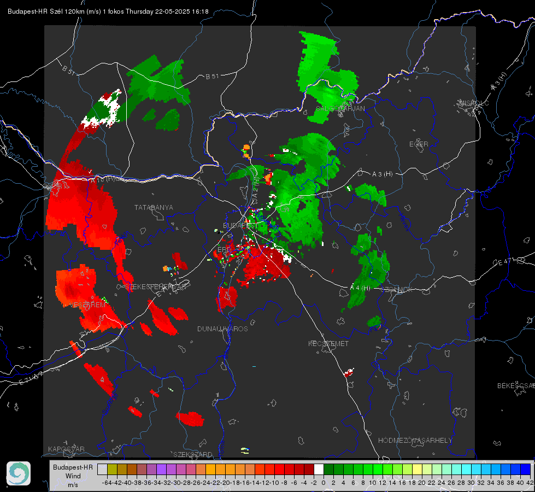
Task: Click the SALGÓTARJÁN city label
Action: coord(340,109)
